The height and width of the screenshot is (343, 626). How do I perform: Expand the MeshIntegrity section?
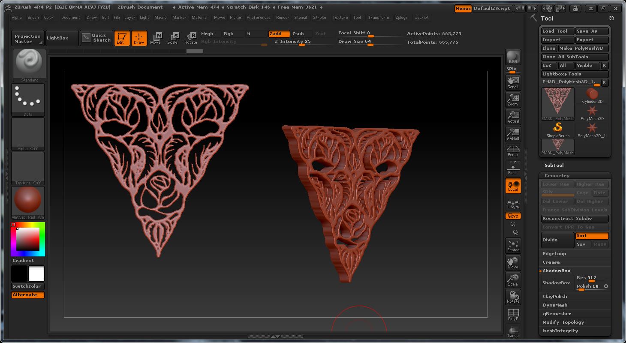(x=560, y=331)
